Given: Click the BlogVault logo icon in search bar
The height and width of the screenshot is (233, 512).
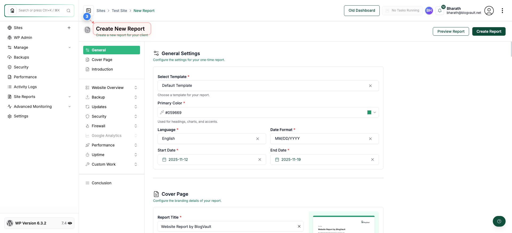Looking at the screenshot, I should [x=12, y=11].
